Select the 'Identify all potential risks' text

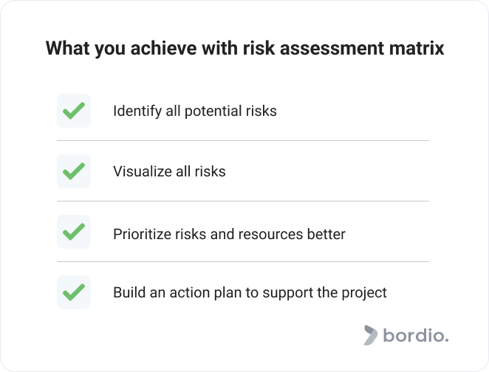click(195, 111)
